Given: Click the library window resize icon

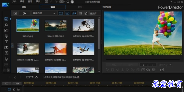Looking at the screenshot, I should [x=86, y=13].
